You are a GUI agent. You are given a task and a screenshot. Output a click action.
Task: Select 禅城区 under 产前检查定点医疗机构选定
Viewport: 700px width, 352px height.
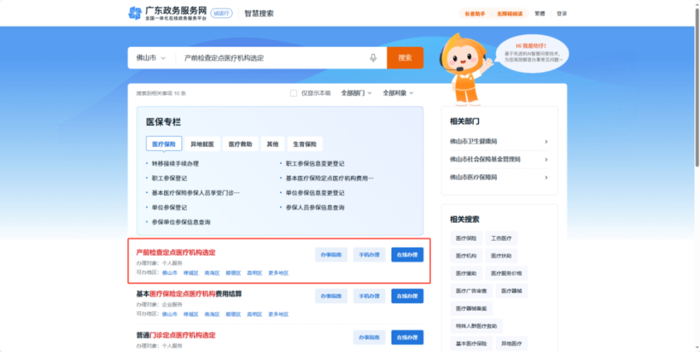click(190, 273)
